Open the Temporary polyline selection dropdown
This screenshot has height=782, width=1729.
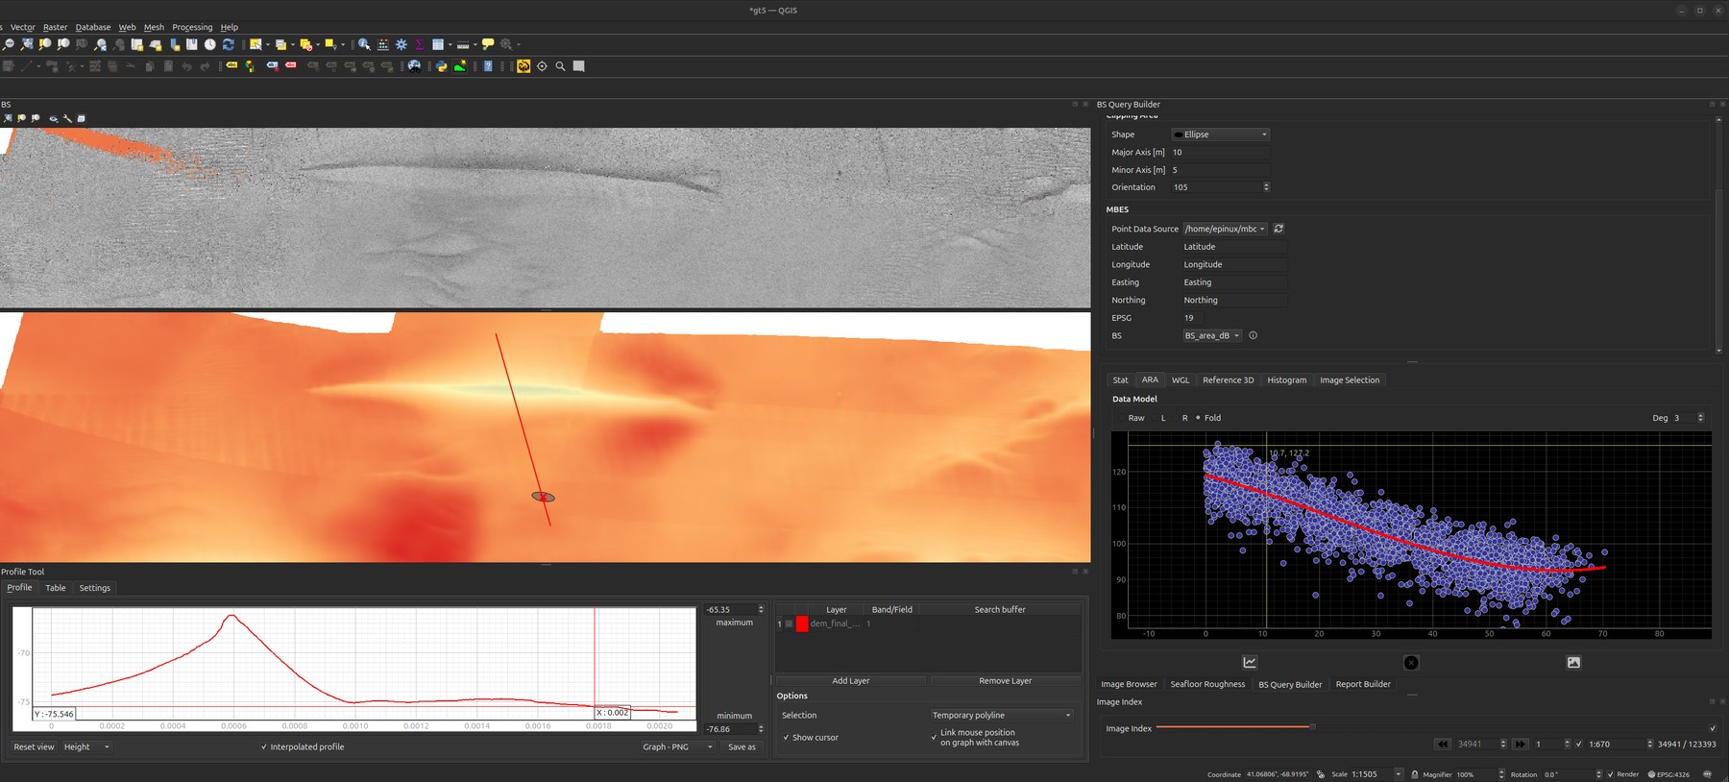(x=1001, y=715)
